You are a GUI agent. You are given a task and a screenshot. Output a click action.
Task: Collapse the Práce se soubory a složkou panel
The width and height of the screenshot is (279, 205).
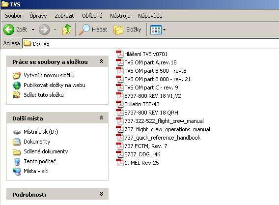[x=101, y=61]
